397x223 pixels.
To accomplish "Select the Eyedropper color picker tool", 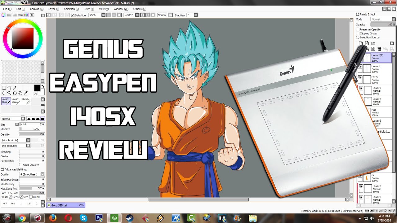I will (26, 93).
